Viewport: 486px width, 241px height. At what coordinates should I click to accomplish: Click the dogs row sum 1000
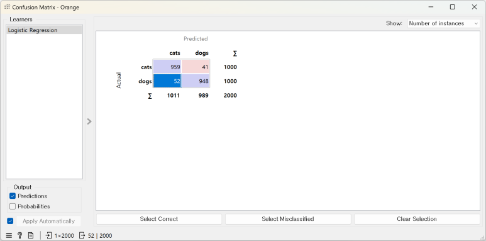coord(230,81)
